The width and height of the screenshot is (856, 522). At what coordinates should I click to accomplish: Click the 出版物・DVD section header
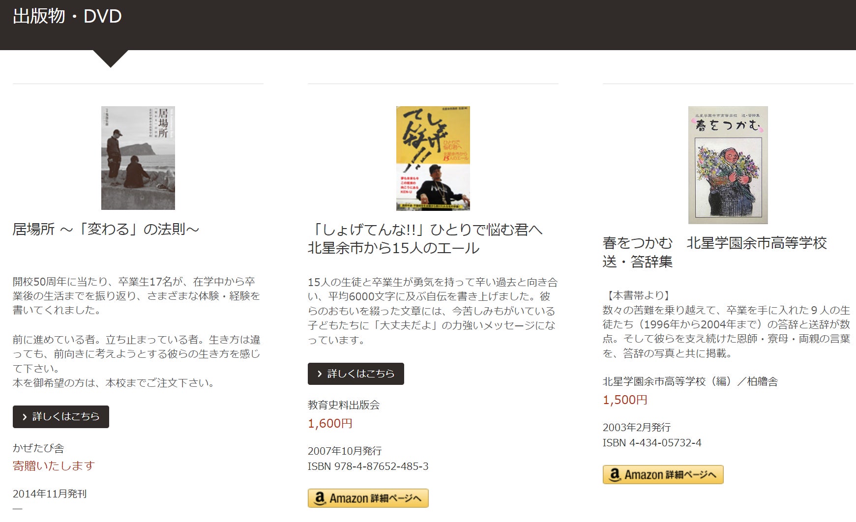(67, 16)
